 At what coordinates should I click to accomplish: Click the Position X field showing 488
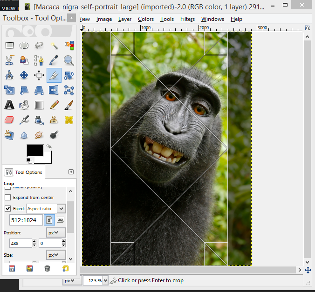(x=21, y=243)
